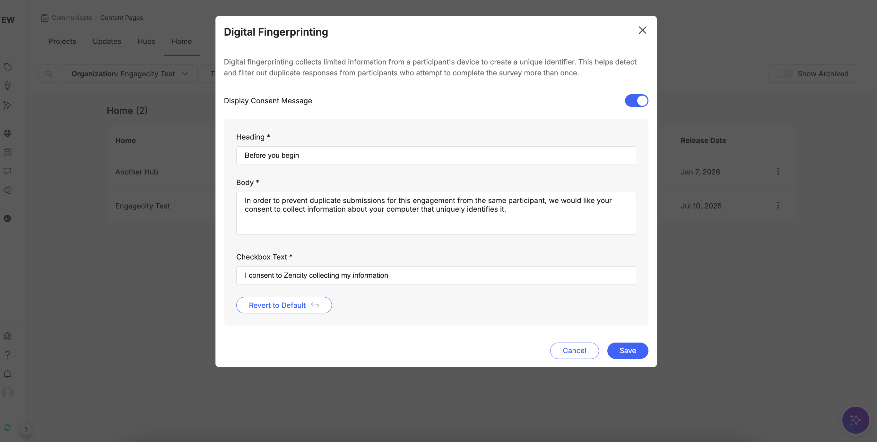Image resolution: width=877 pixels, height=442 pixels.
Task: Switch to the Projects tab
Action: 62,41
